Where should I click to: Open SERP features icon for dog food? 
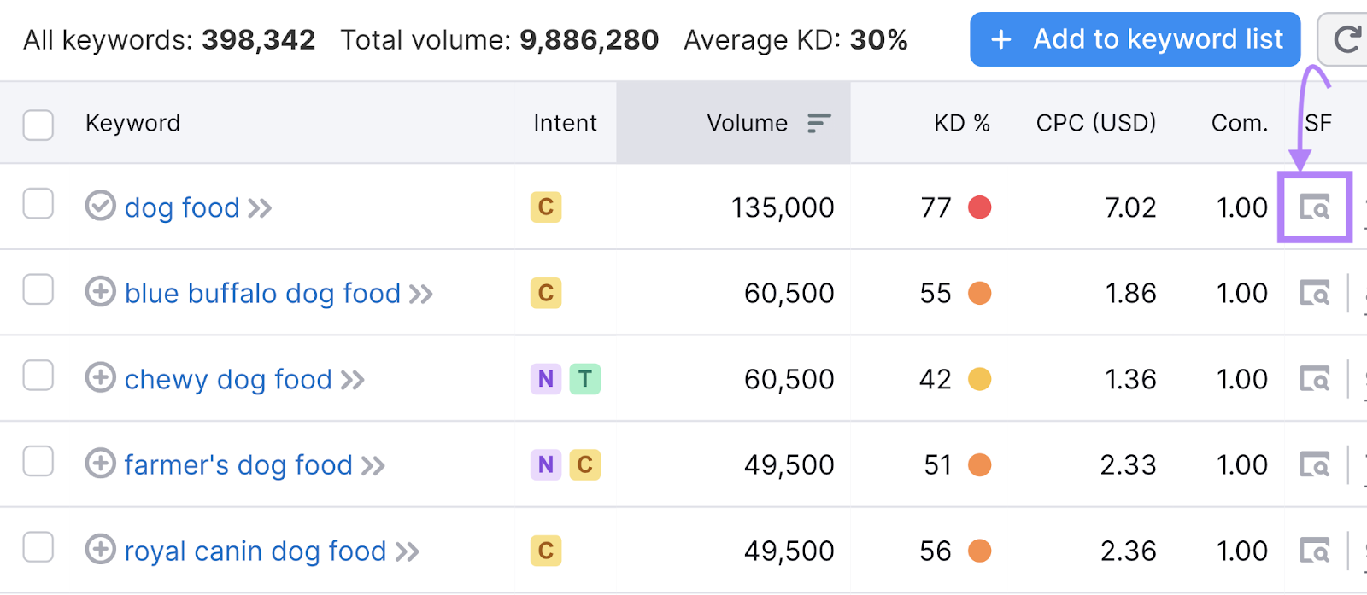coord(1314,207)
